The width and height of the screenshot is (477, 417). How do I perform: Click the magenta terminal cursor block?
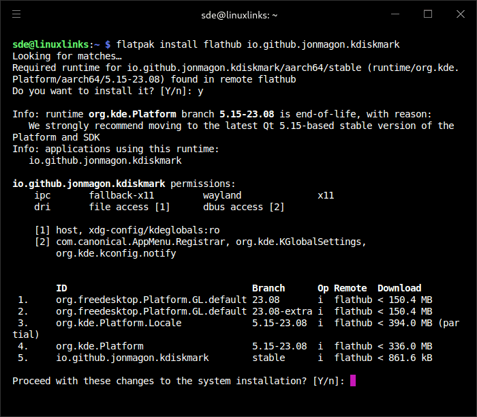pyautogui.click(x=353, y=381)
